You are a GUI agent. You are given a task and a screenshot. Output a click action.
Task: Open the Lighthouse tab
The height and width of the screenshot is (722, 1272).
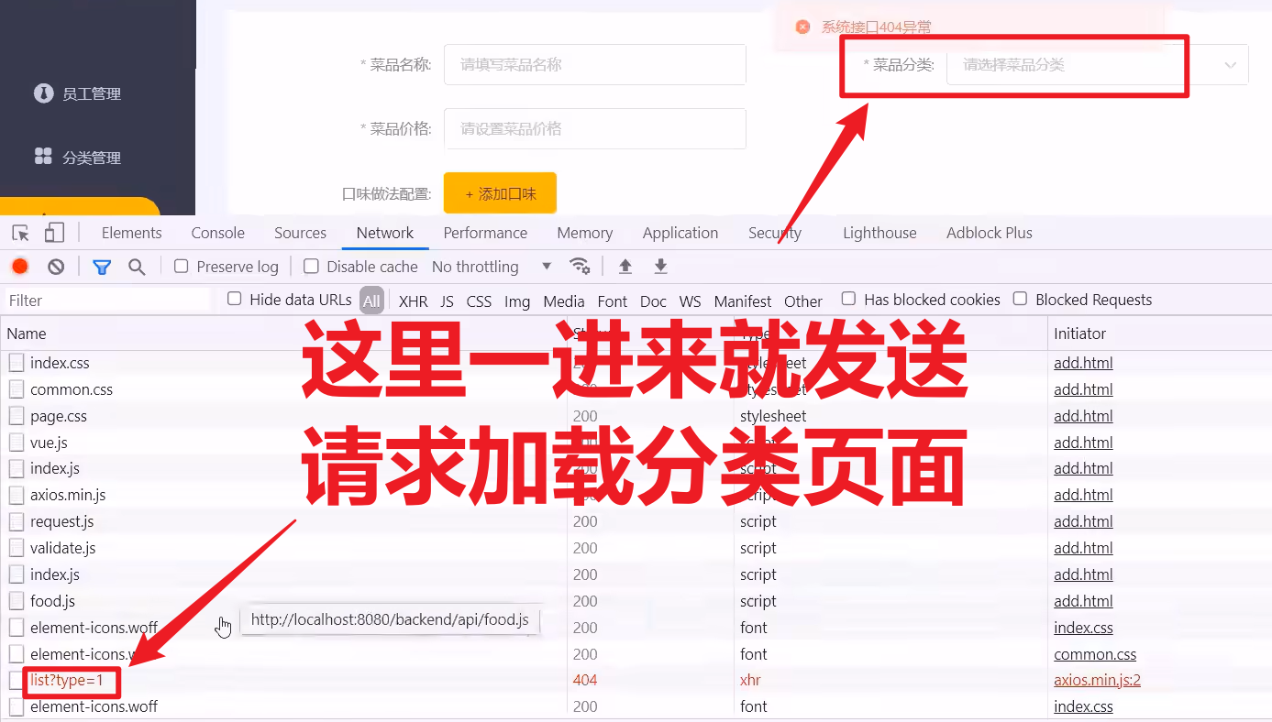[879, 233]
